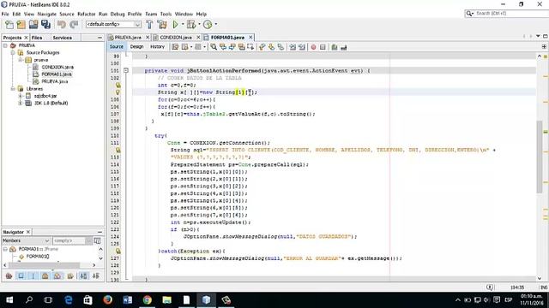Click the Next Bookmark editor icon
549x308 pixels.
[271, 47]
